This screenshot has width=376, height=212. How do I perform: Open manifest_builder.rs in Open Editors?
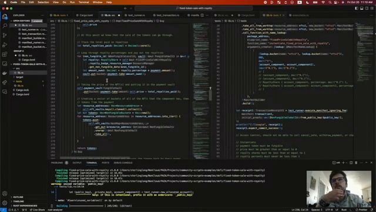point(33,38)
